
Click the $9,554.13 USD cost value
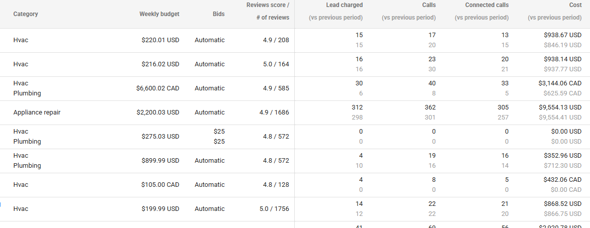(x=560, y=107)
